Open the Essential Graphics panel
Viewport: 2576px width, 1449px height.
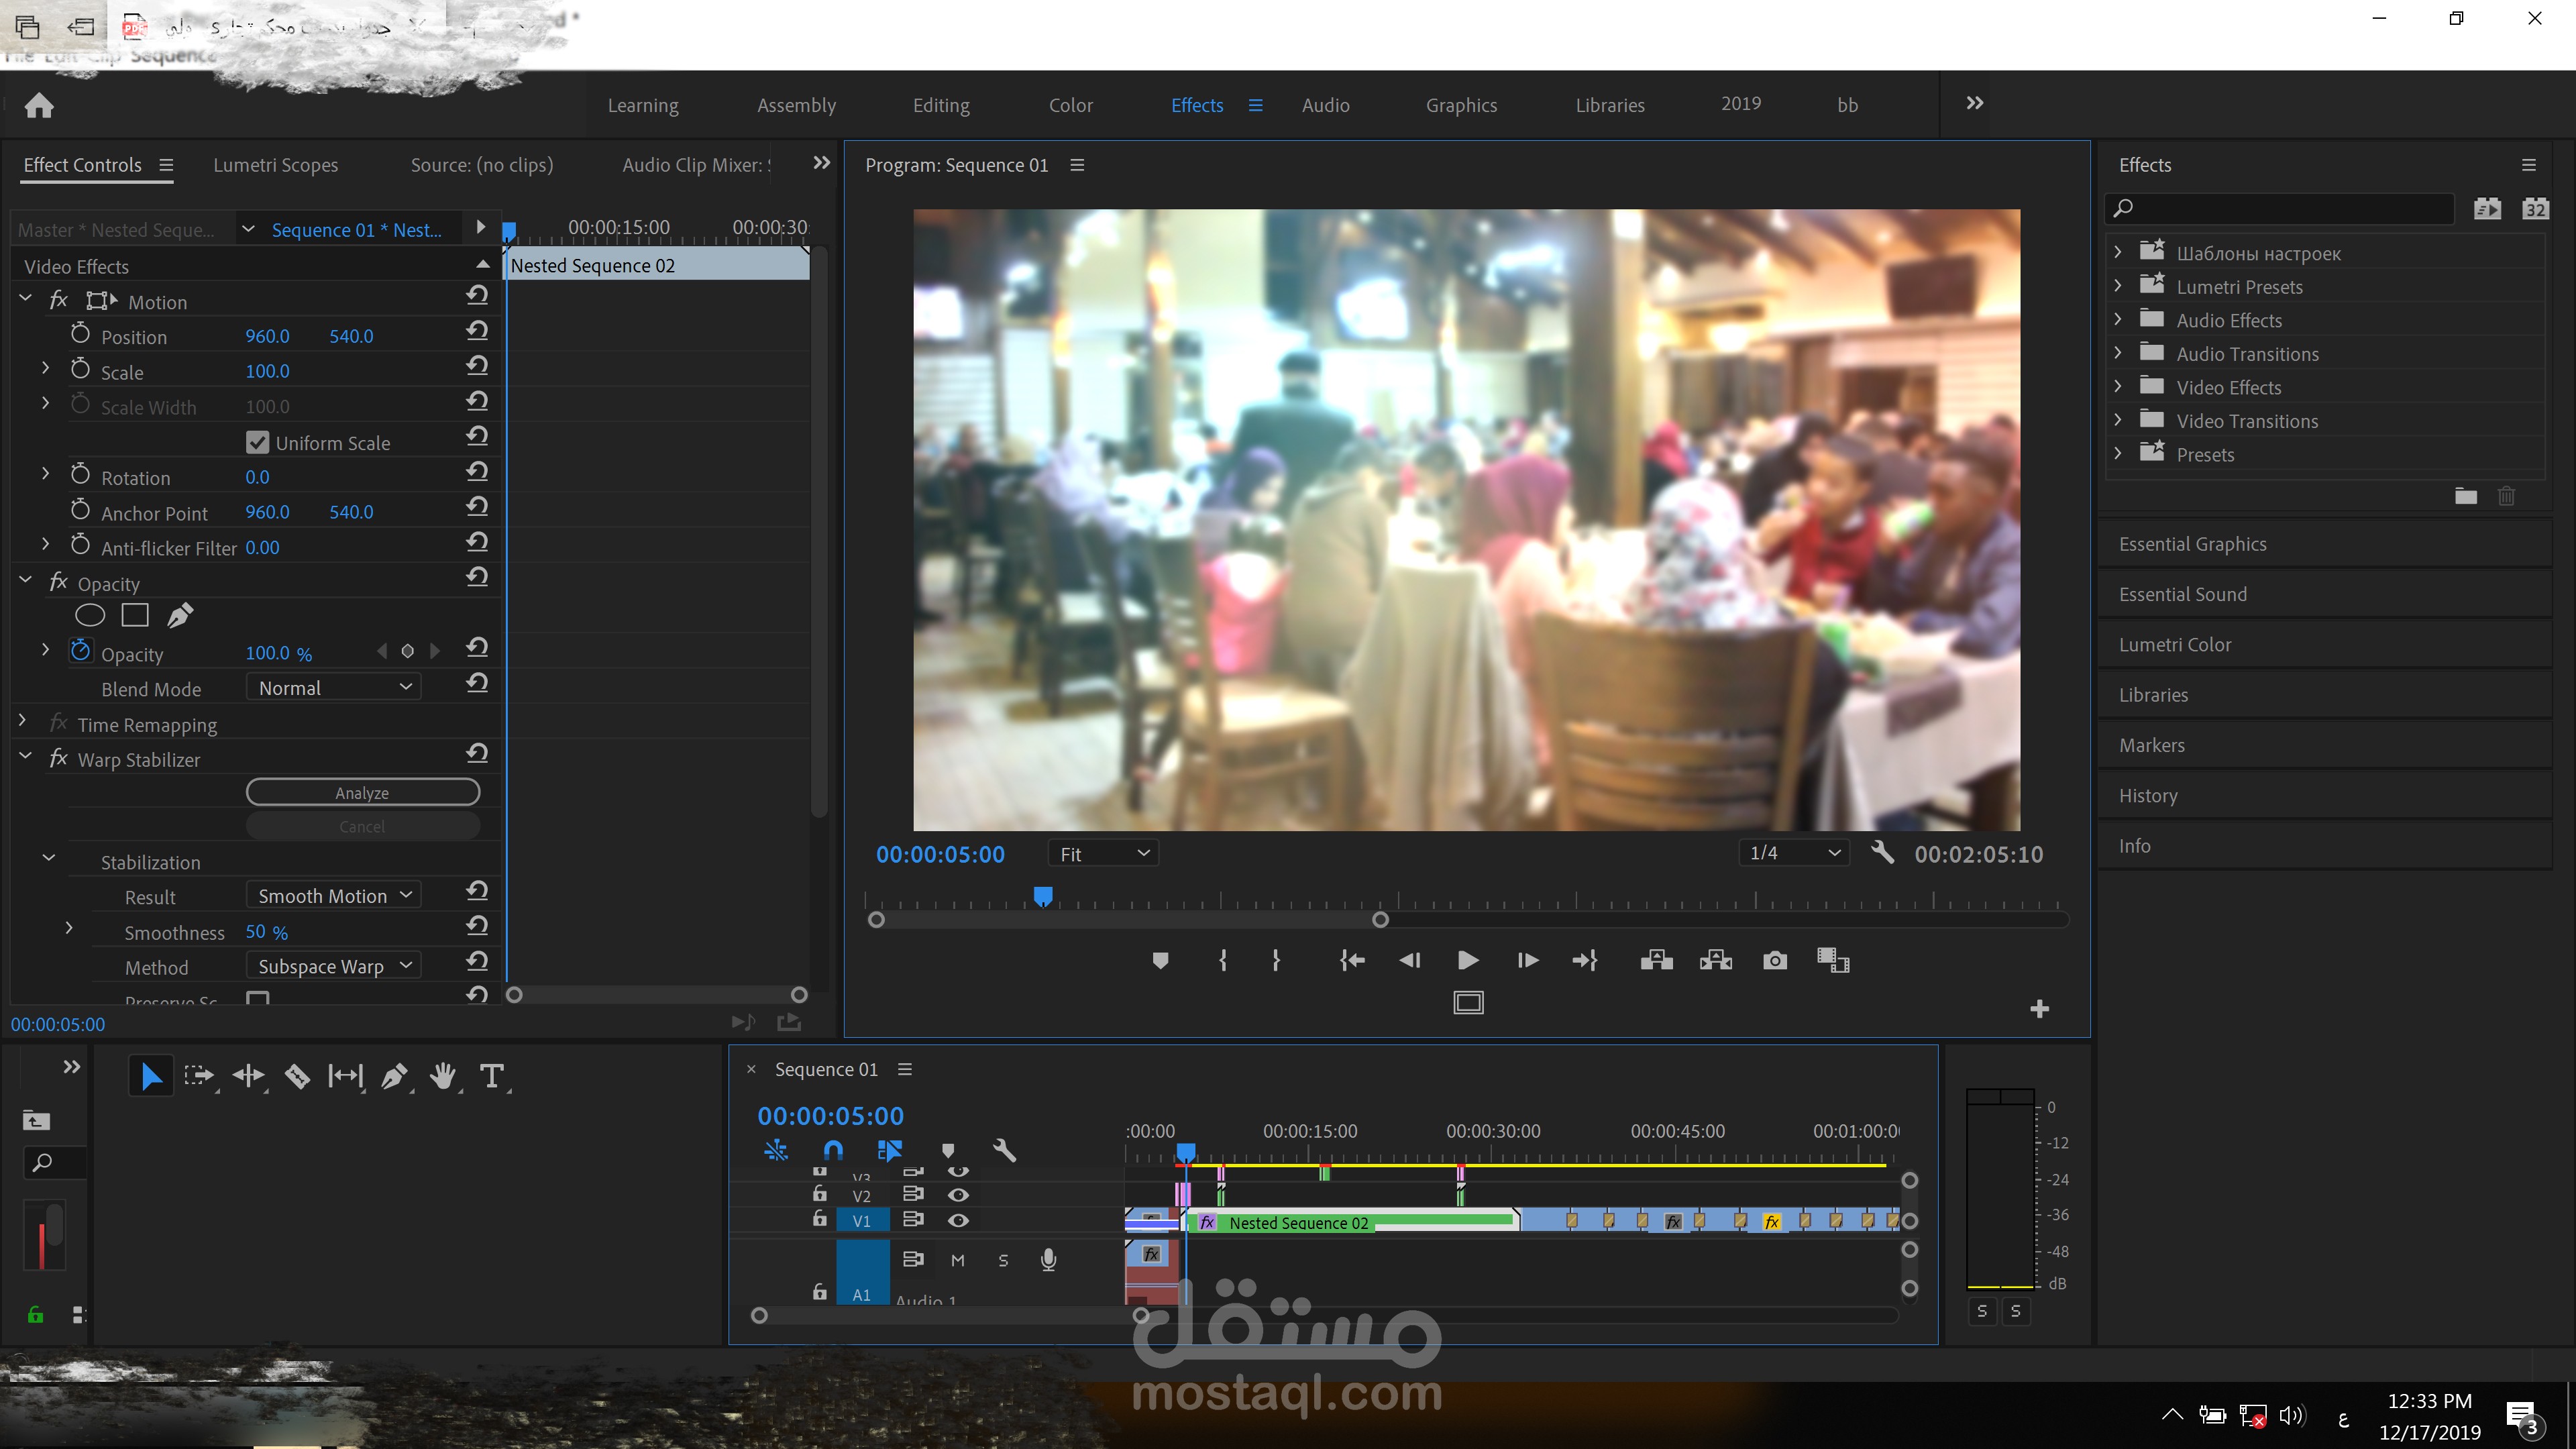tap(2192, 544)
